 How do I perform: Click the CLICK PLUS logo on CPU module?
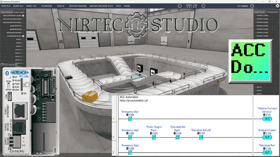click(20, 74)
